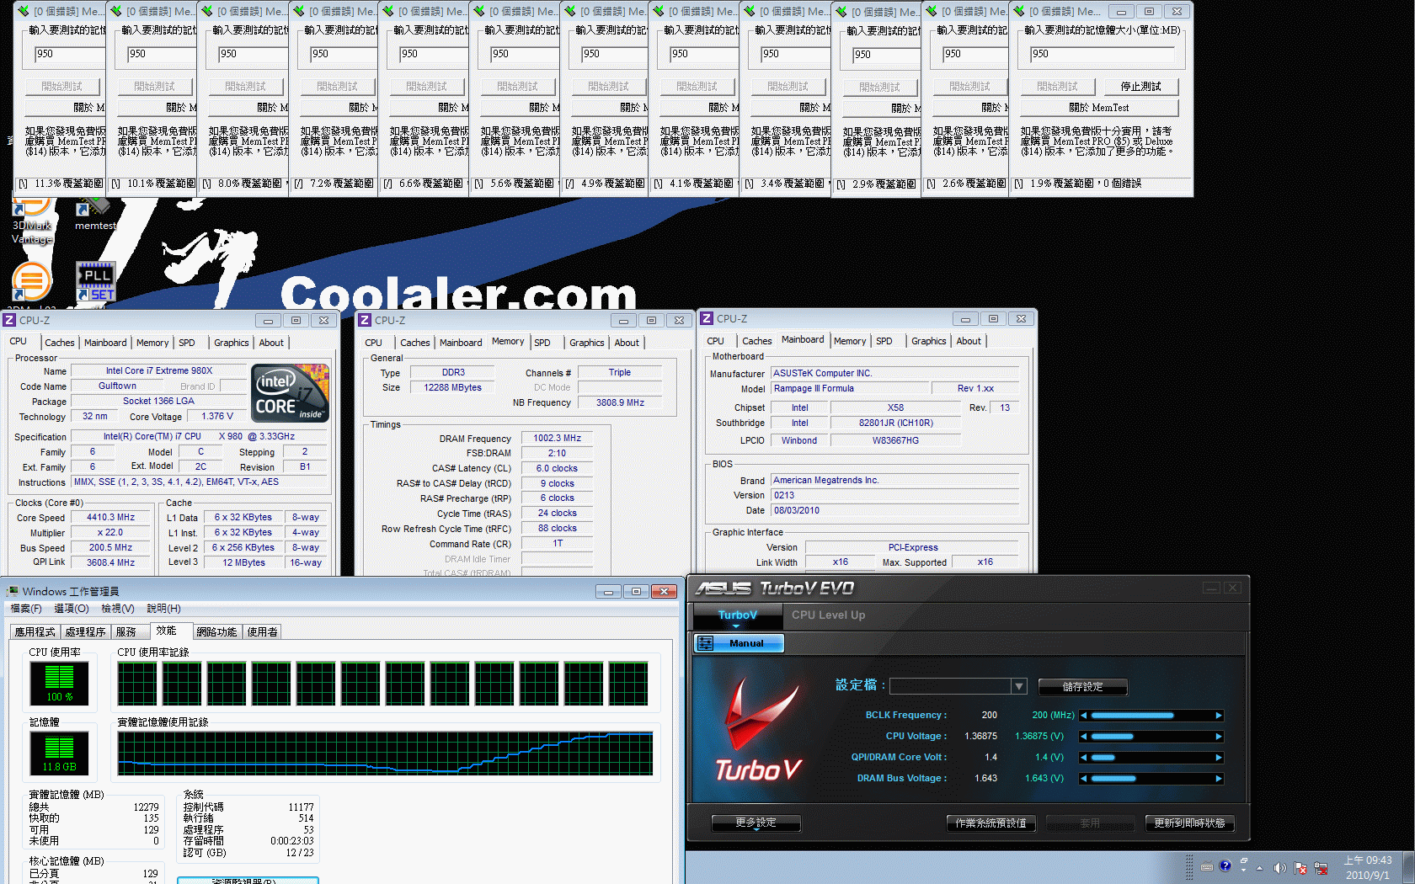Click the keyboard input method tray icon
Screen dimensions: 1415x884
tap(1207, 866)
